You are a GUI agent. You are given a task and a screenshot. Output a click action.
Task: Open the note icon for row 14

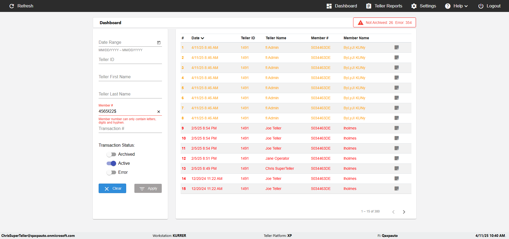(x=397, y=179)
